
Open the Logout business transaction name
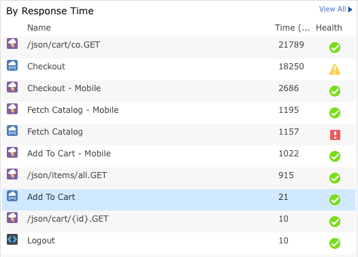41,241
